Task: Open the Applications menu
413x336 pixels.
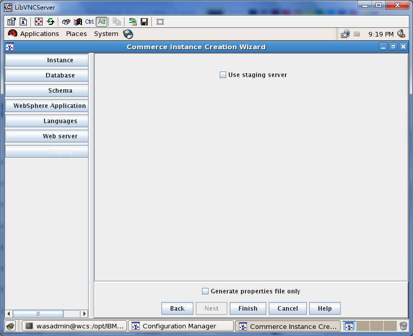Action: click(x=39, y=34)
